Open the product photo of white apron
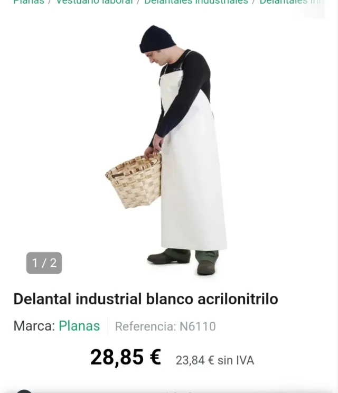 click(166, 151)
